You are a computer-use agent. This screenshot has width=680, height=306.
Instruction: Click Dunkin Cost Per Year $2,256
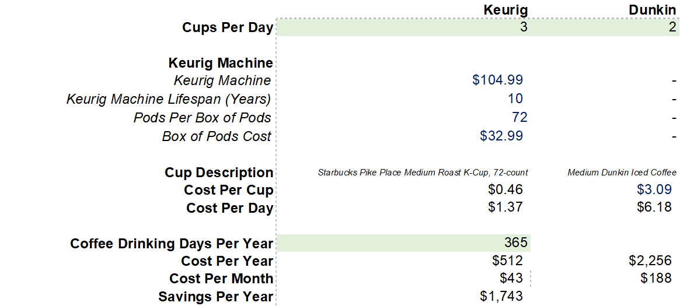[x=650, y=261]
